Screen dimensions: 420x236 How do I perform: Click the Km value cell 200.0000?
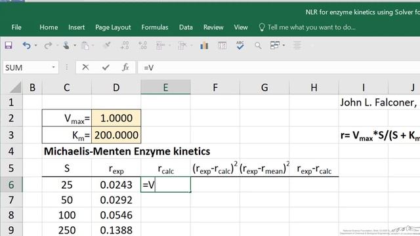[x=116, y=135]
